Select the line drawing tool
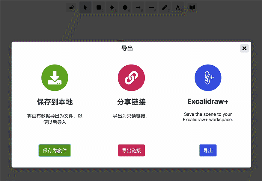262x181 pixels. coord(151,7)
